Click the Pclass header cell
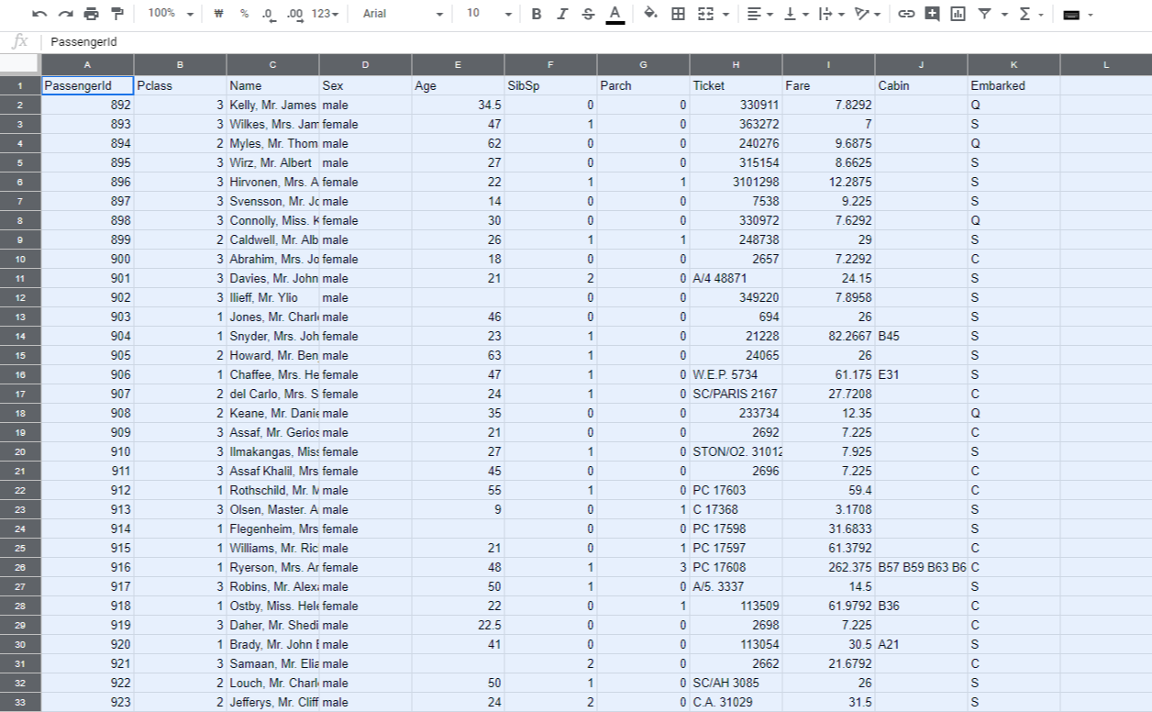The height and width of the screenshot is (712, 1152). 180,85
